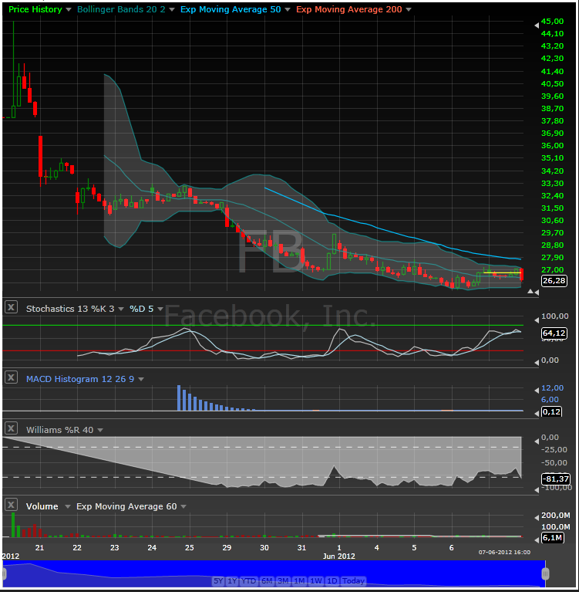This screenshot has height=592, width=579.
Task: Click the MACD axis top arrow
Action: [x=537, y=391]
